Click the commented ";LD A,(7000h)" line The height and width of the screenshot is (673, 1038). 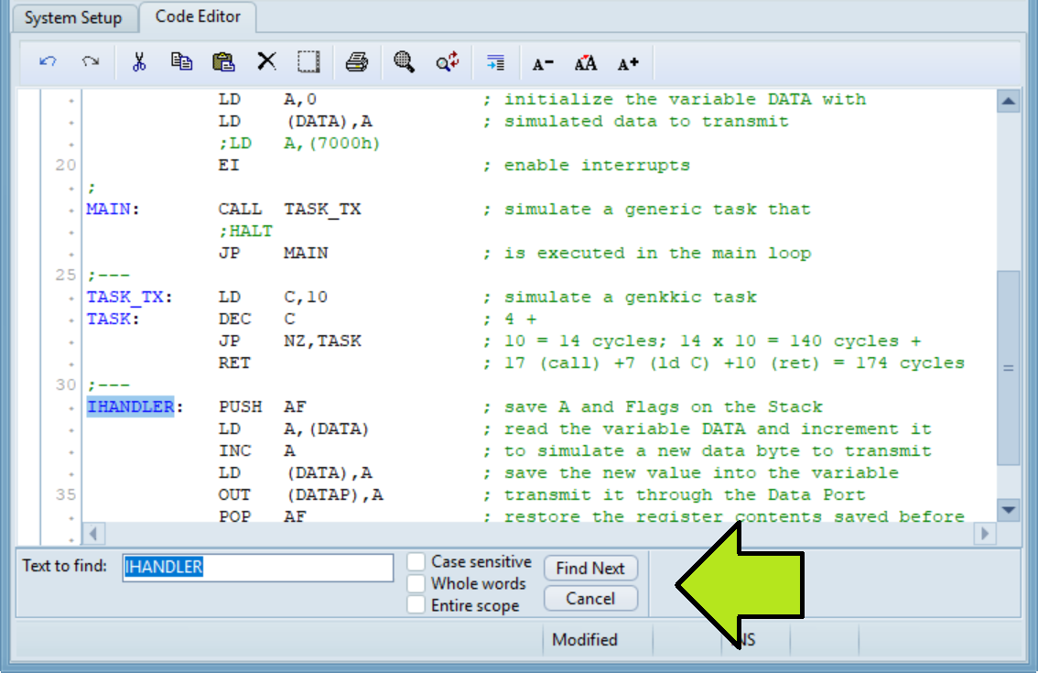pyautogui.click(x=299, y=143)
